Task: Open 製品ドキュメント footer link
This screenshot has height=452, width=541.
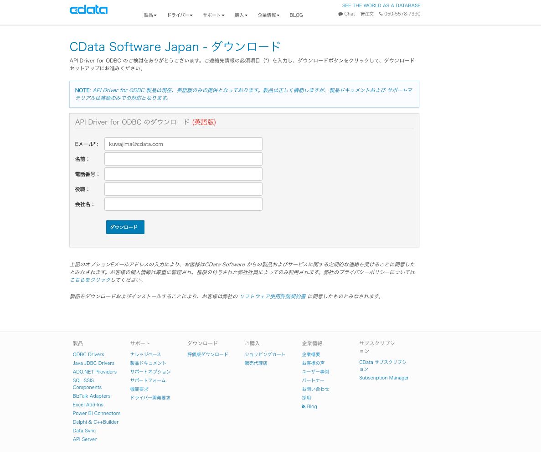Action: (148, 363)
